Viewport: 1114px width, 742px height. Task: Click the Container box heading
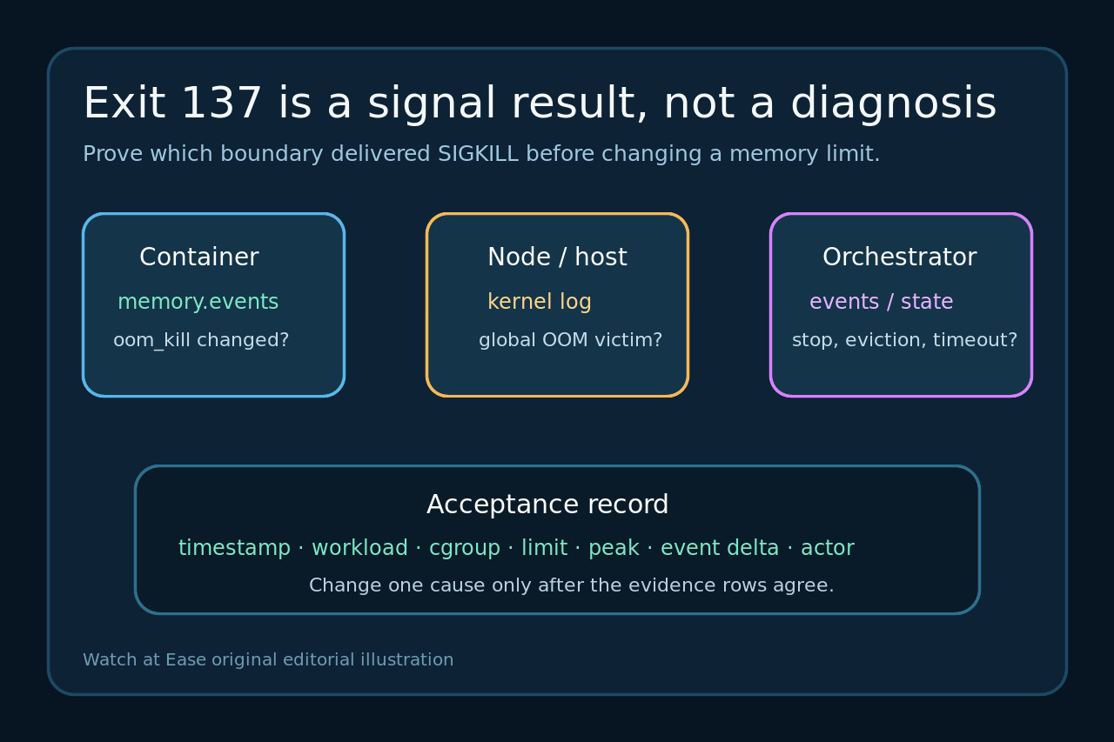point(199,257)
